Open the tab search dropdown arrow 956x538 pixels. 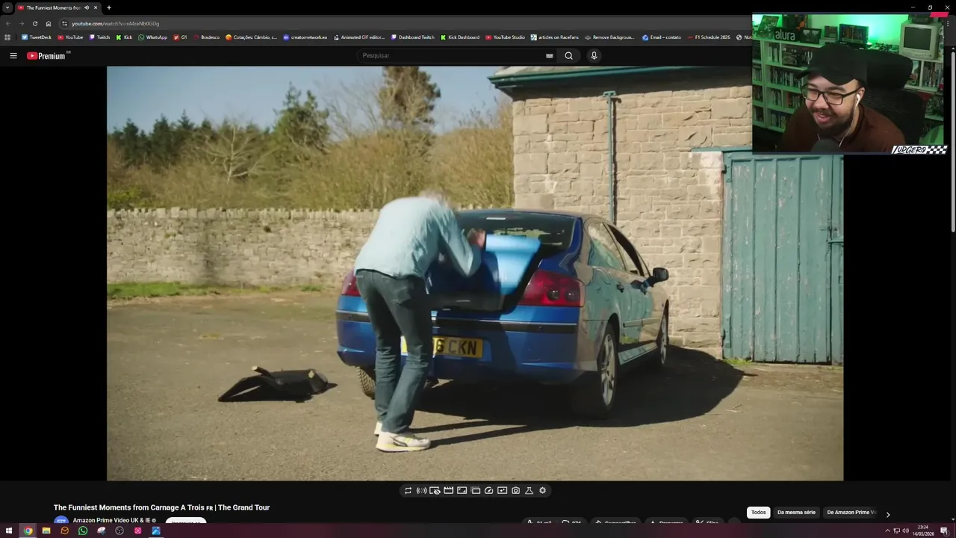[7, 7]
